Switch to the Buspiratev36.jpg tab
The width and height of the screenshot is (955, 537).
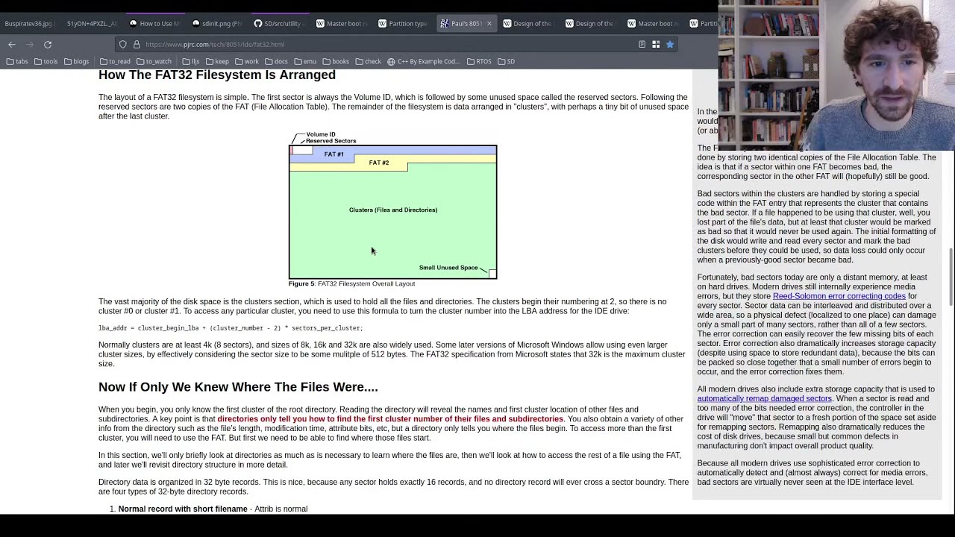(28, 24)
